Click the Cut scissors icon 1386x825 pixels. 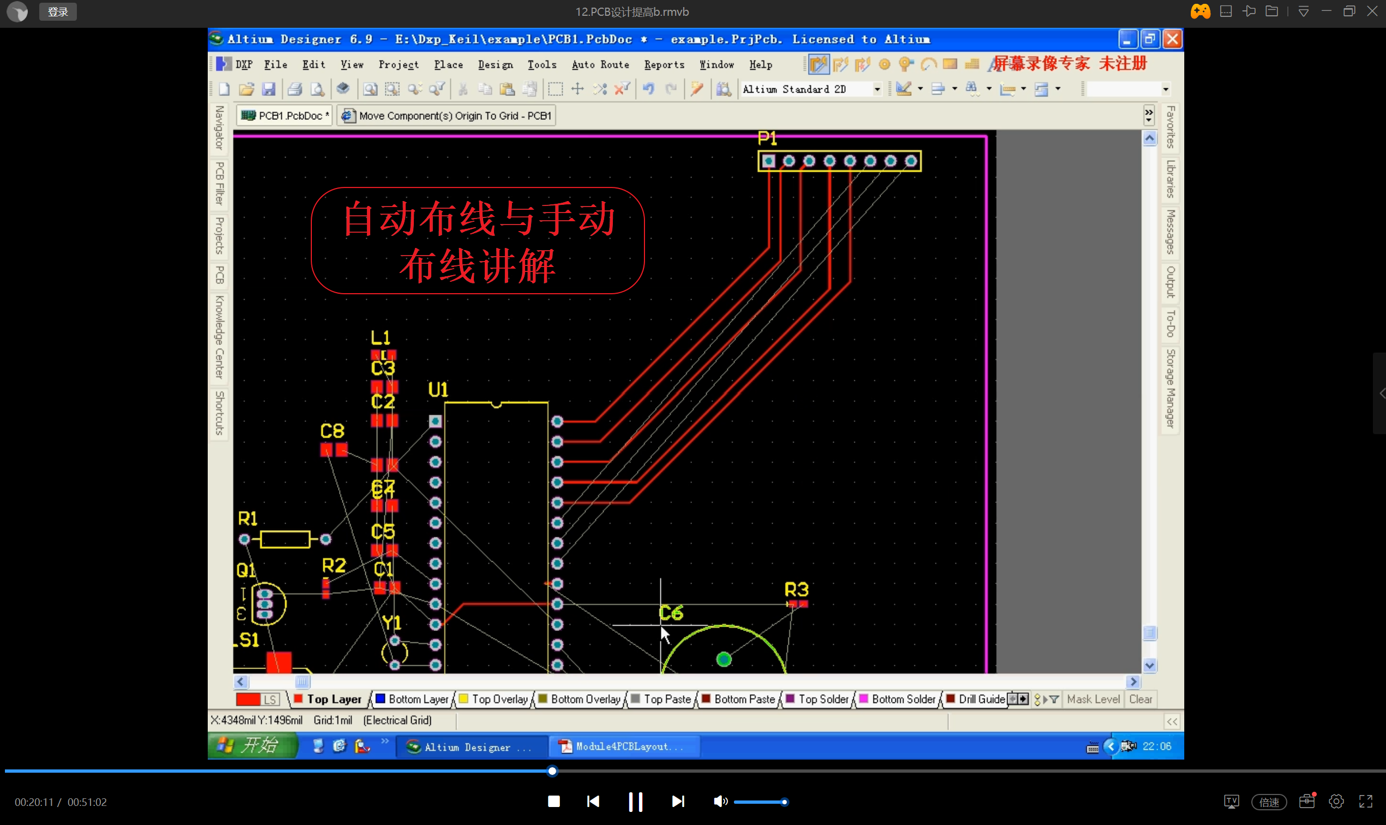click(463, 89)
